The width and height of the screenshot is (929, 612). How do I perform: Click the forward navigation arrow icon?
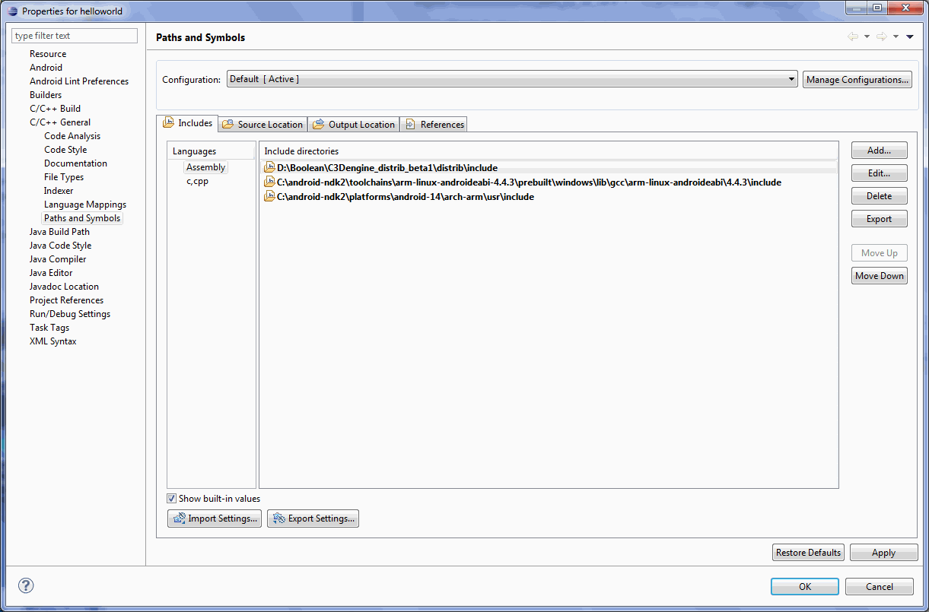(881, 36)
